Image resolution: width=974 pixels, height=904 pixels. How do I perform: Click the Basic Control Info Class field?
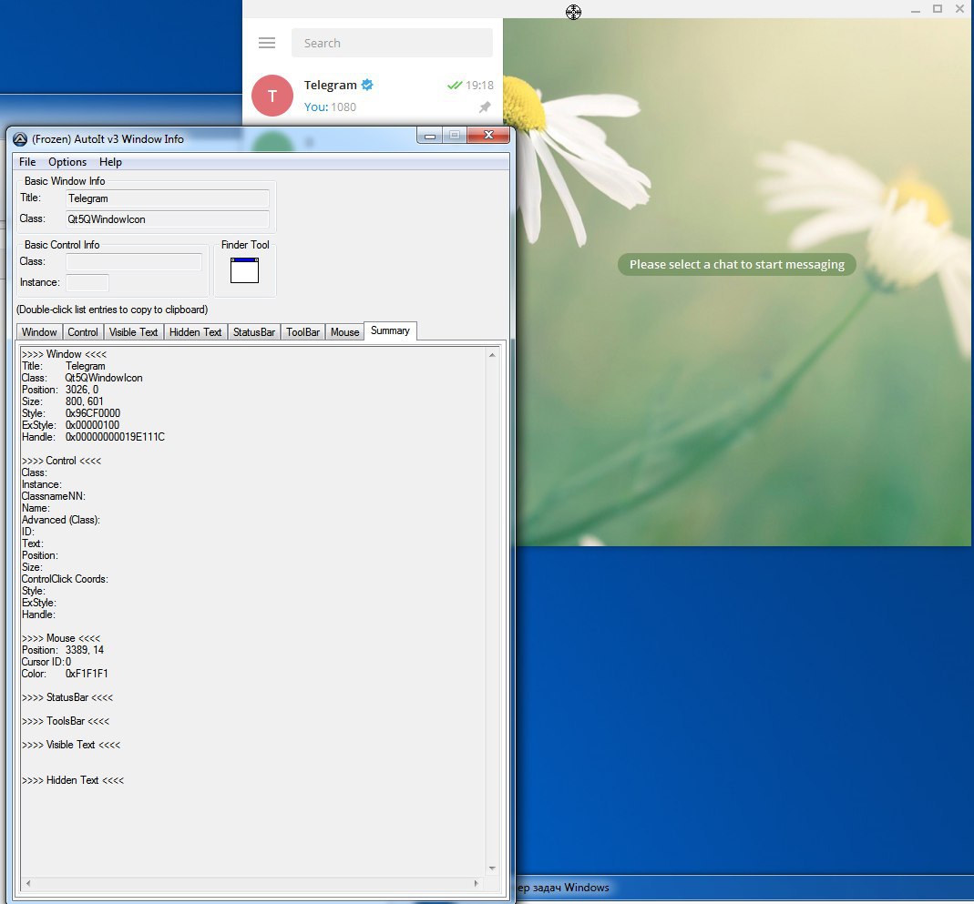134,262
